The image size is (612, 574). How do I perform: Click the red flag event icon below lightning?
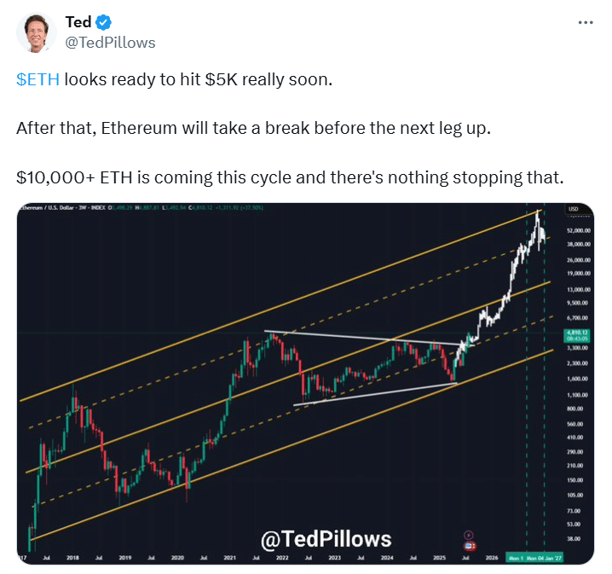(470, 546)
